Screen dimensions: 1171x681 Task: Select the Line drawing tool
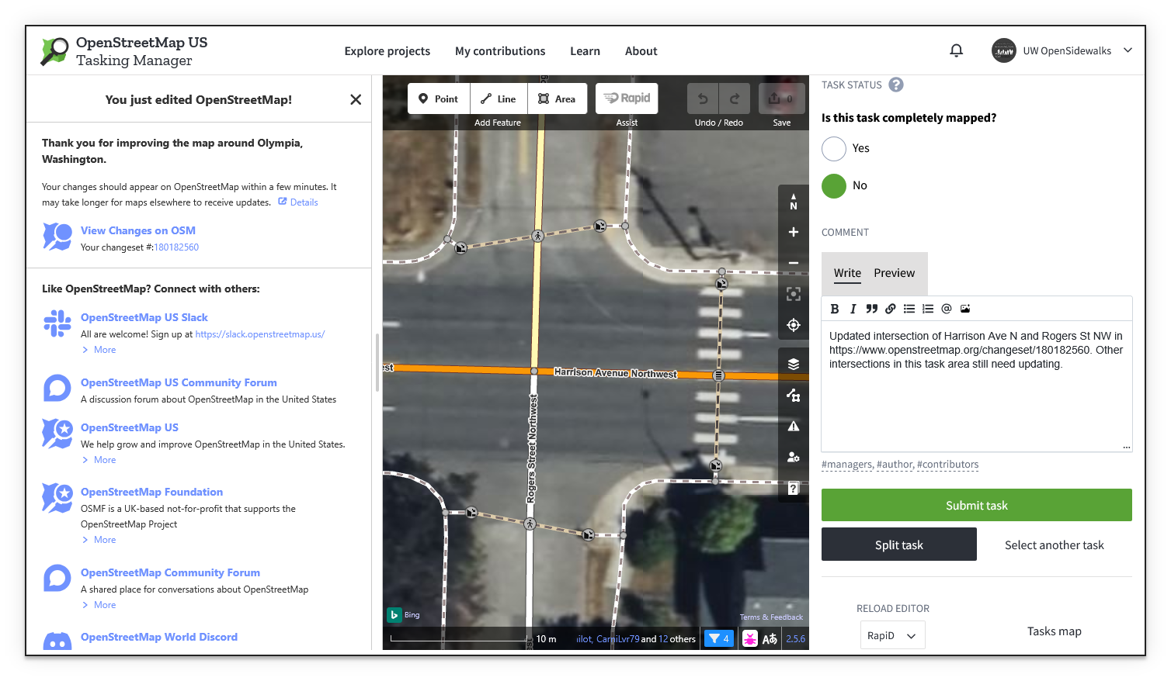(498, 98)
